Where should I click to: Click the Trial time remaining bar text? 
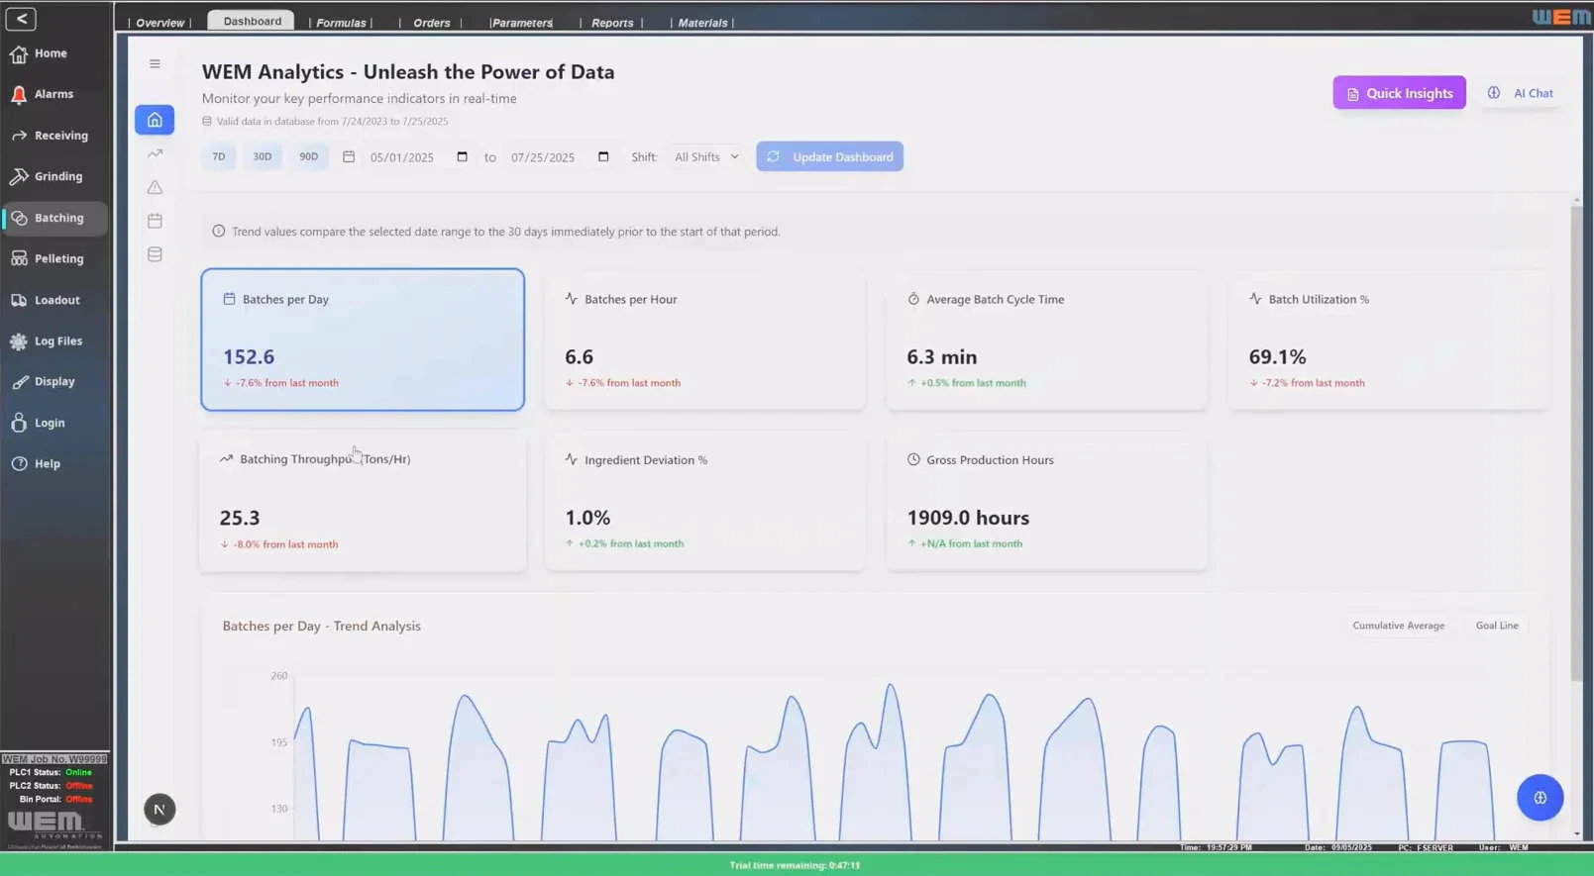[x=795, y=865]
